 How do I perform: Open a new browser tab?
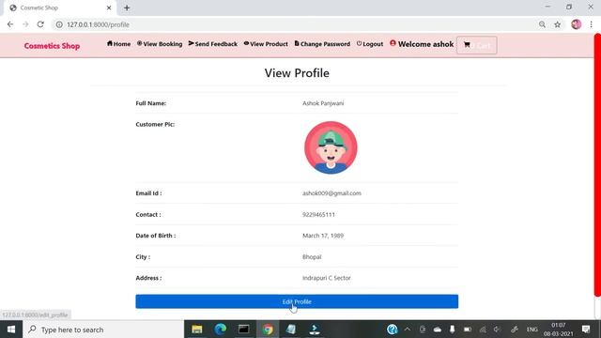click(x=127, y=8)
